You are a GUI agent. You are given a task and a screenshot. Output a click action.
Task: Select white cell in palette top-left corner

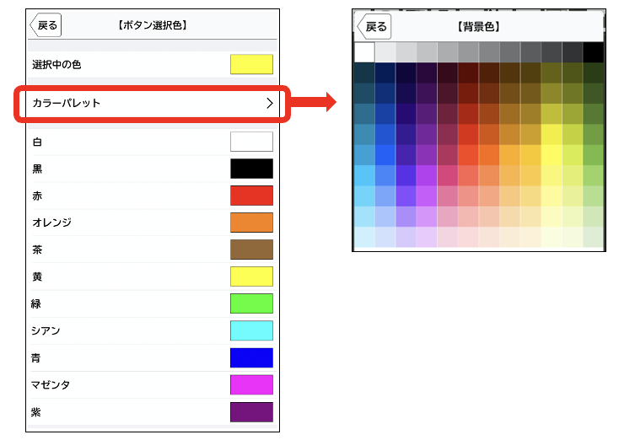(x=364, y=52)
